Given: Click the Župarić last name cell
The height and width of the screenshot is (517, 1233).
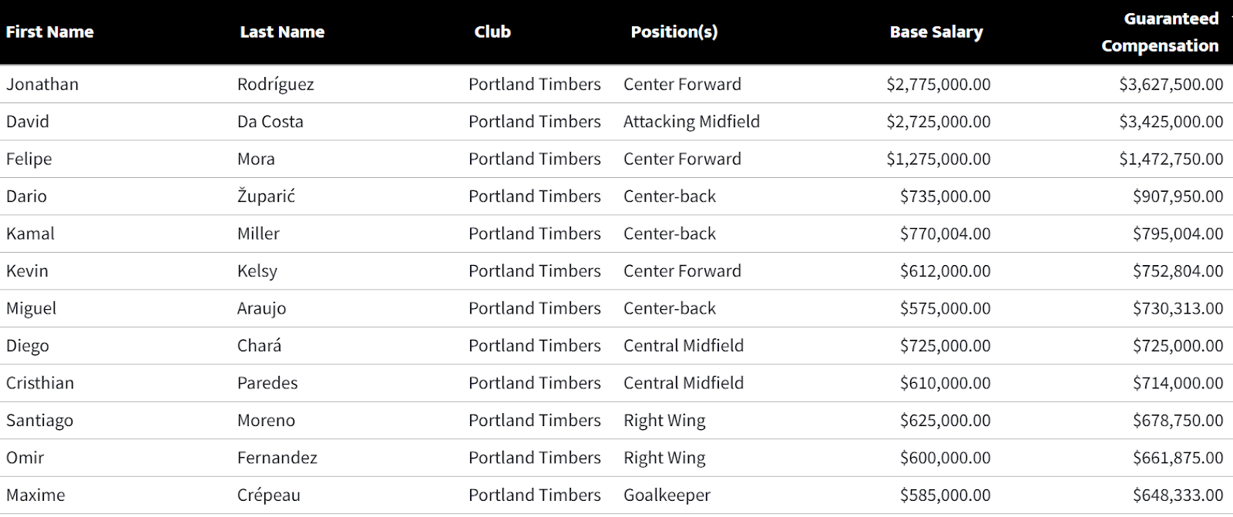Looking at the screenshot, I should (266, 196).
